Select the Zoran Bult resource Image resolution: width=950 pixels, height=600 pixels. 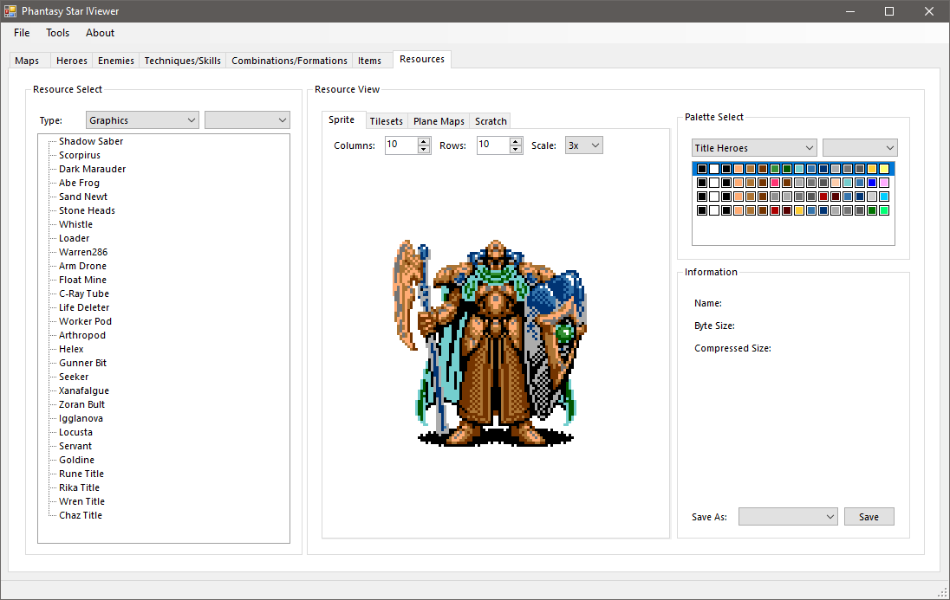tap(81, 405)
